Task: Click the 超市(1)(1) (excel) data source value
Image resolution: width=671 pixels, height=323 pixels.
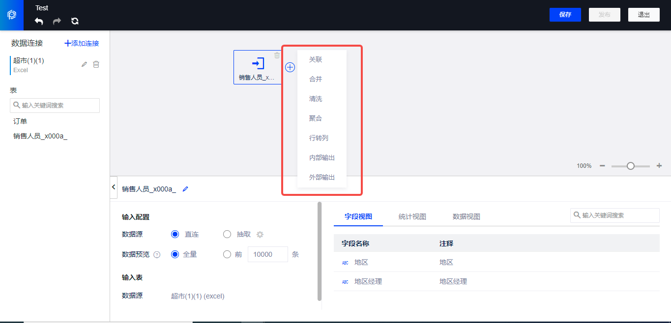Action: click(198, 296)
